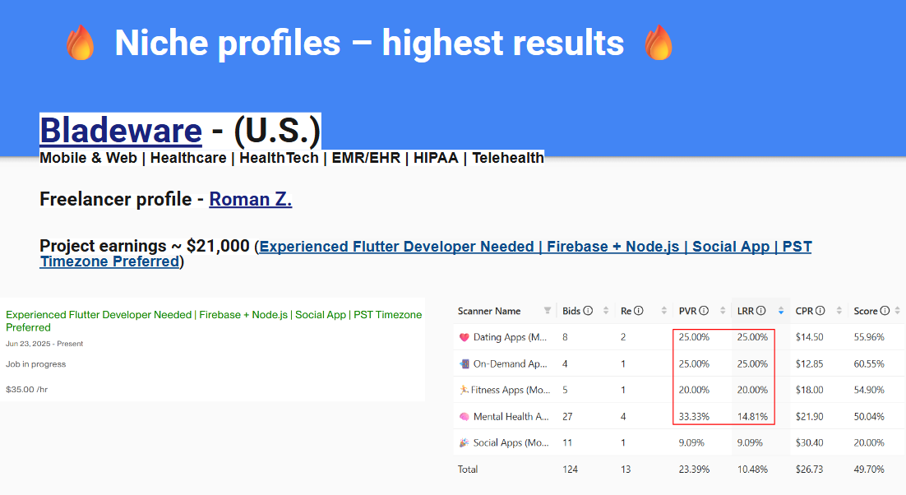Open green Experienced Flutter Developer job title
This screenshot has height=495, width=906.
214,321
